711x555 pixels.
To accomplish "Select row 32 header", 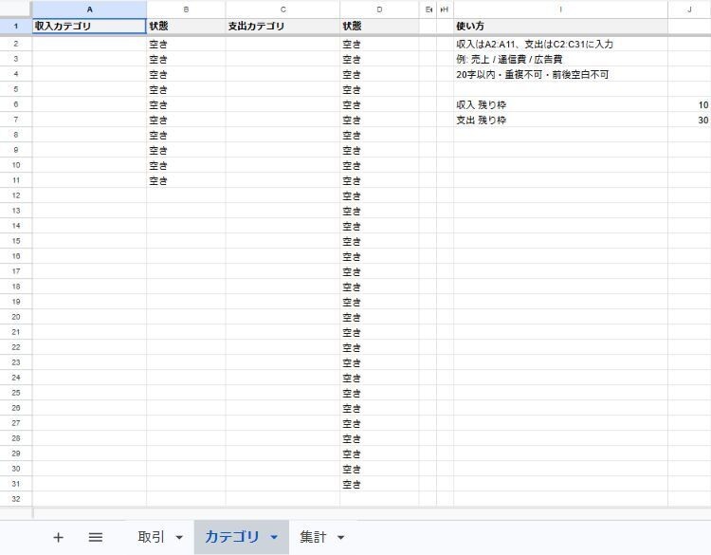I will (x=16, y=499).
